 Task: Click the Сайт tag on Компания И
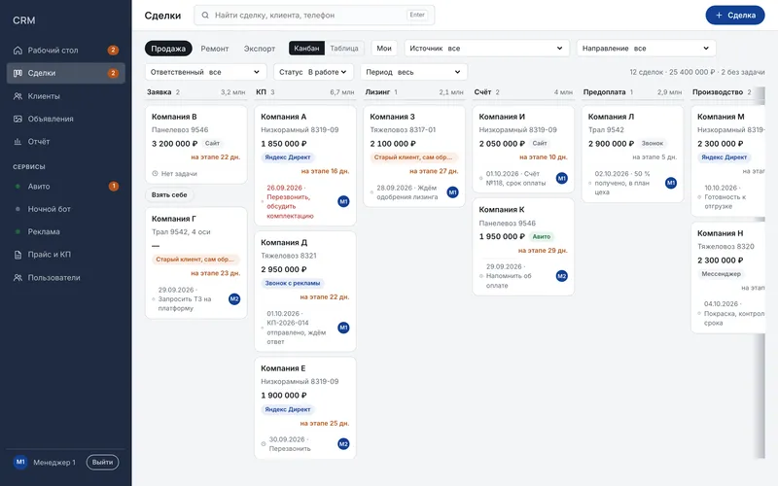tap(540, 143)
